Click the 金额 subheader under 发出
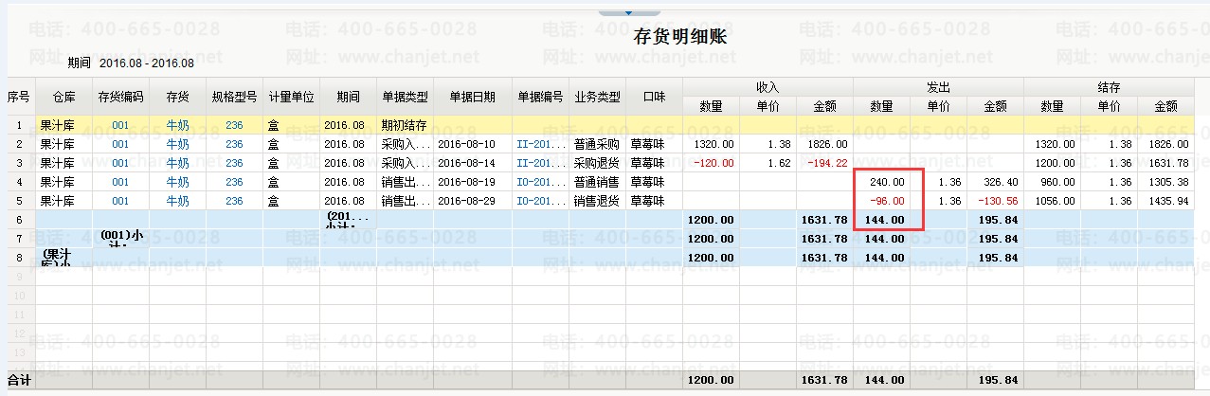Image resolution: width=1210 pixels, height=396 pixels. [995, 106]
